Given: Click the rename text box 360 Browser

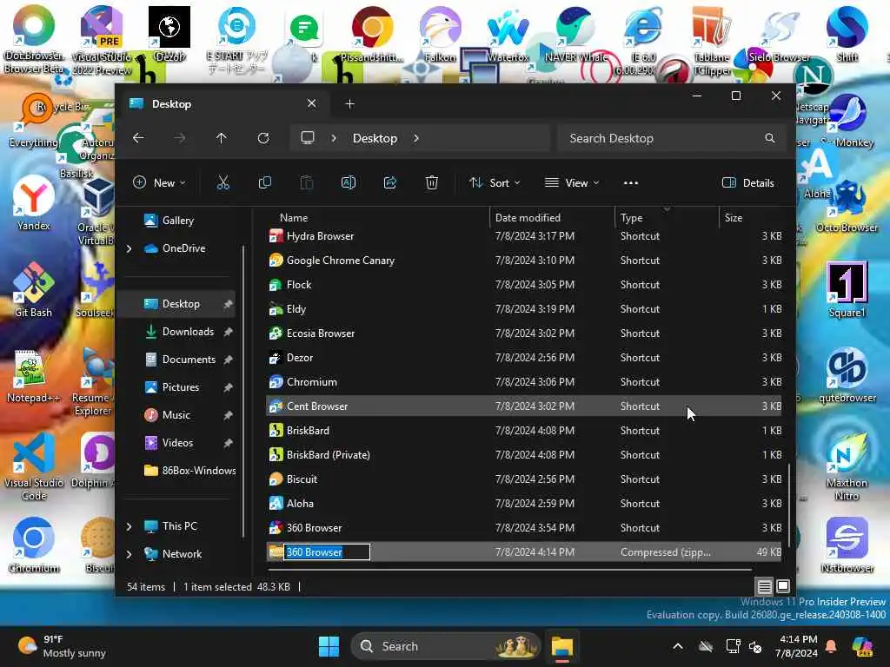Looking at the screenshot, I should tap(327, 551).
